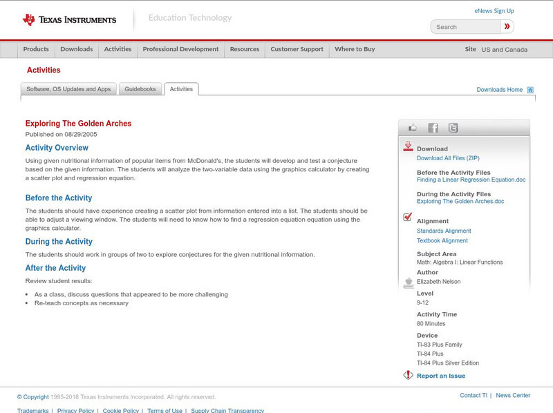Share the activity on Facebook
The height and width of the screenshot is (413, 553).
(433, 128)
